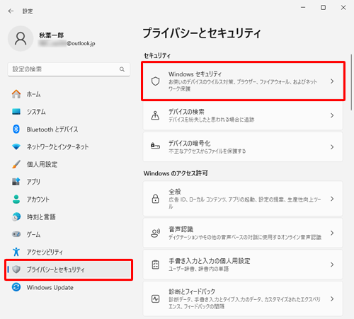354x319 pixels.
Task: Maximize the 設定 window
Action: tap(323, 8)
